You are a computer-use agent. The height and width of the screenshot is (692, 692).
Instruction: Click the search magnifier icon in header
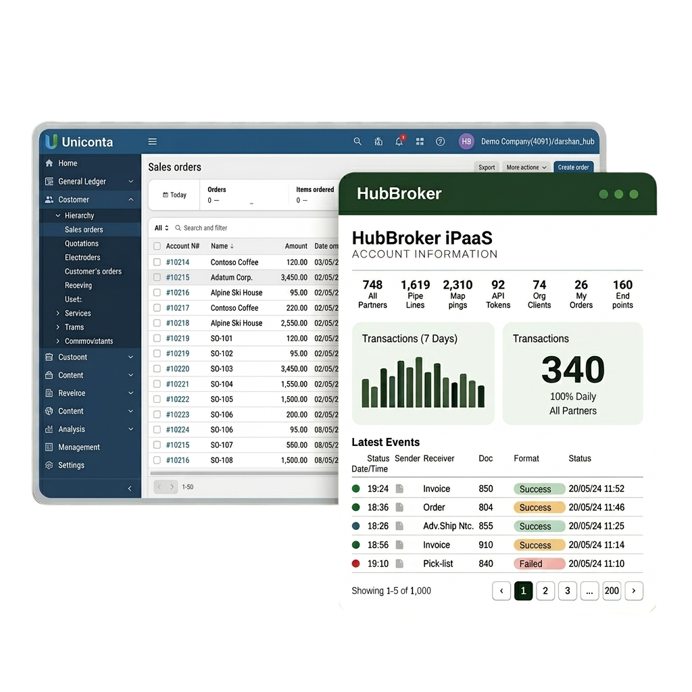pyautogui.click(x=357, y=141)
